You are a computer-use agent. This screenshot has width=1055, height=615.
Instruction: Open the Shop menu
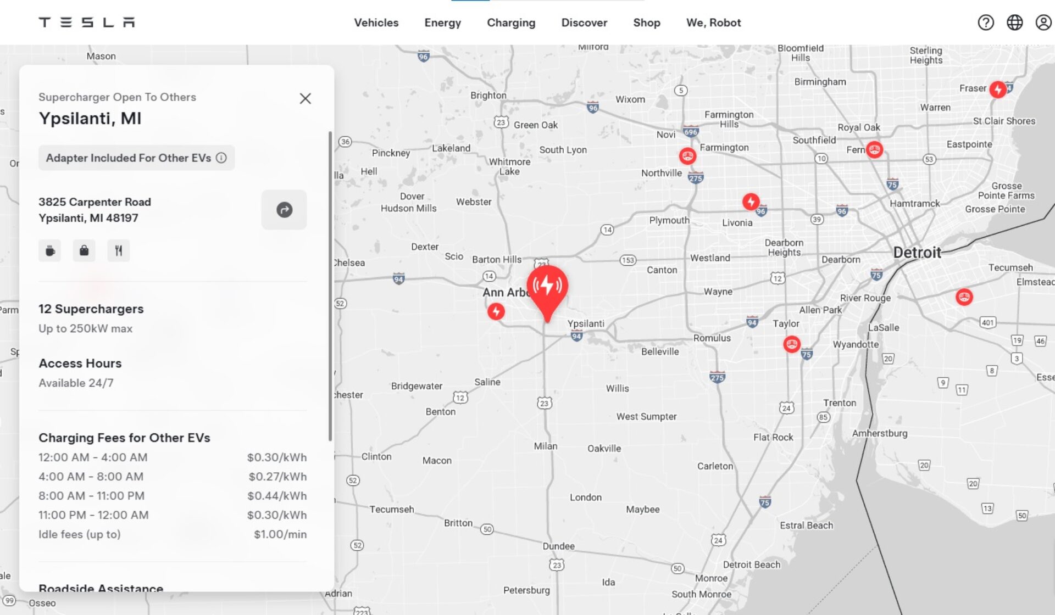(647, 23)
